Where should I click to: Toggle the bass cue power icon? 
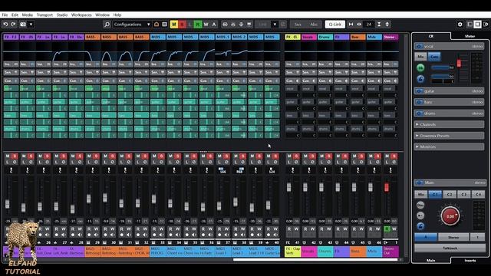point(419,102)
